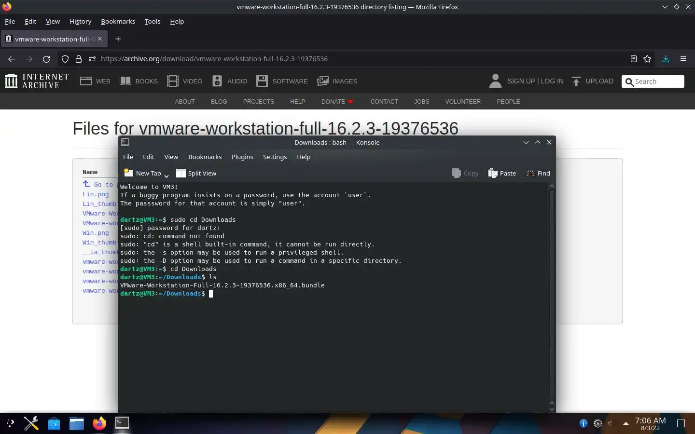Expand the New Tab profile dropdown arrow
This screenshot has width=695, height=434.
pos(167,176)
